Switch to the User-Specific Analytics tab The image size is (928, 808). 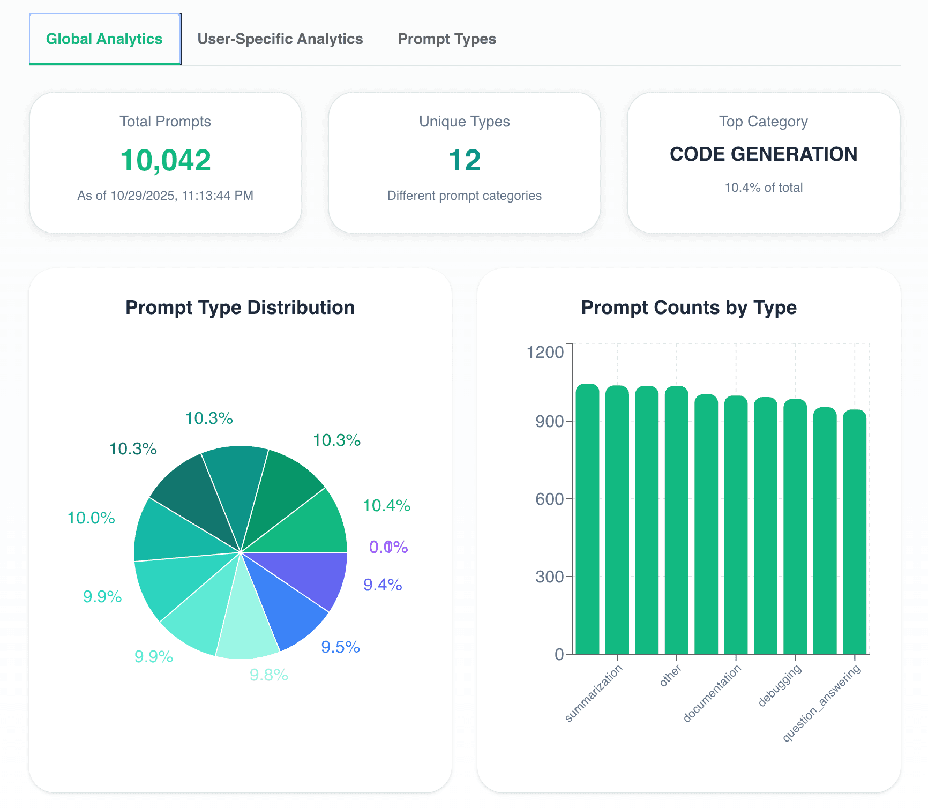(280, 38)
